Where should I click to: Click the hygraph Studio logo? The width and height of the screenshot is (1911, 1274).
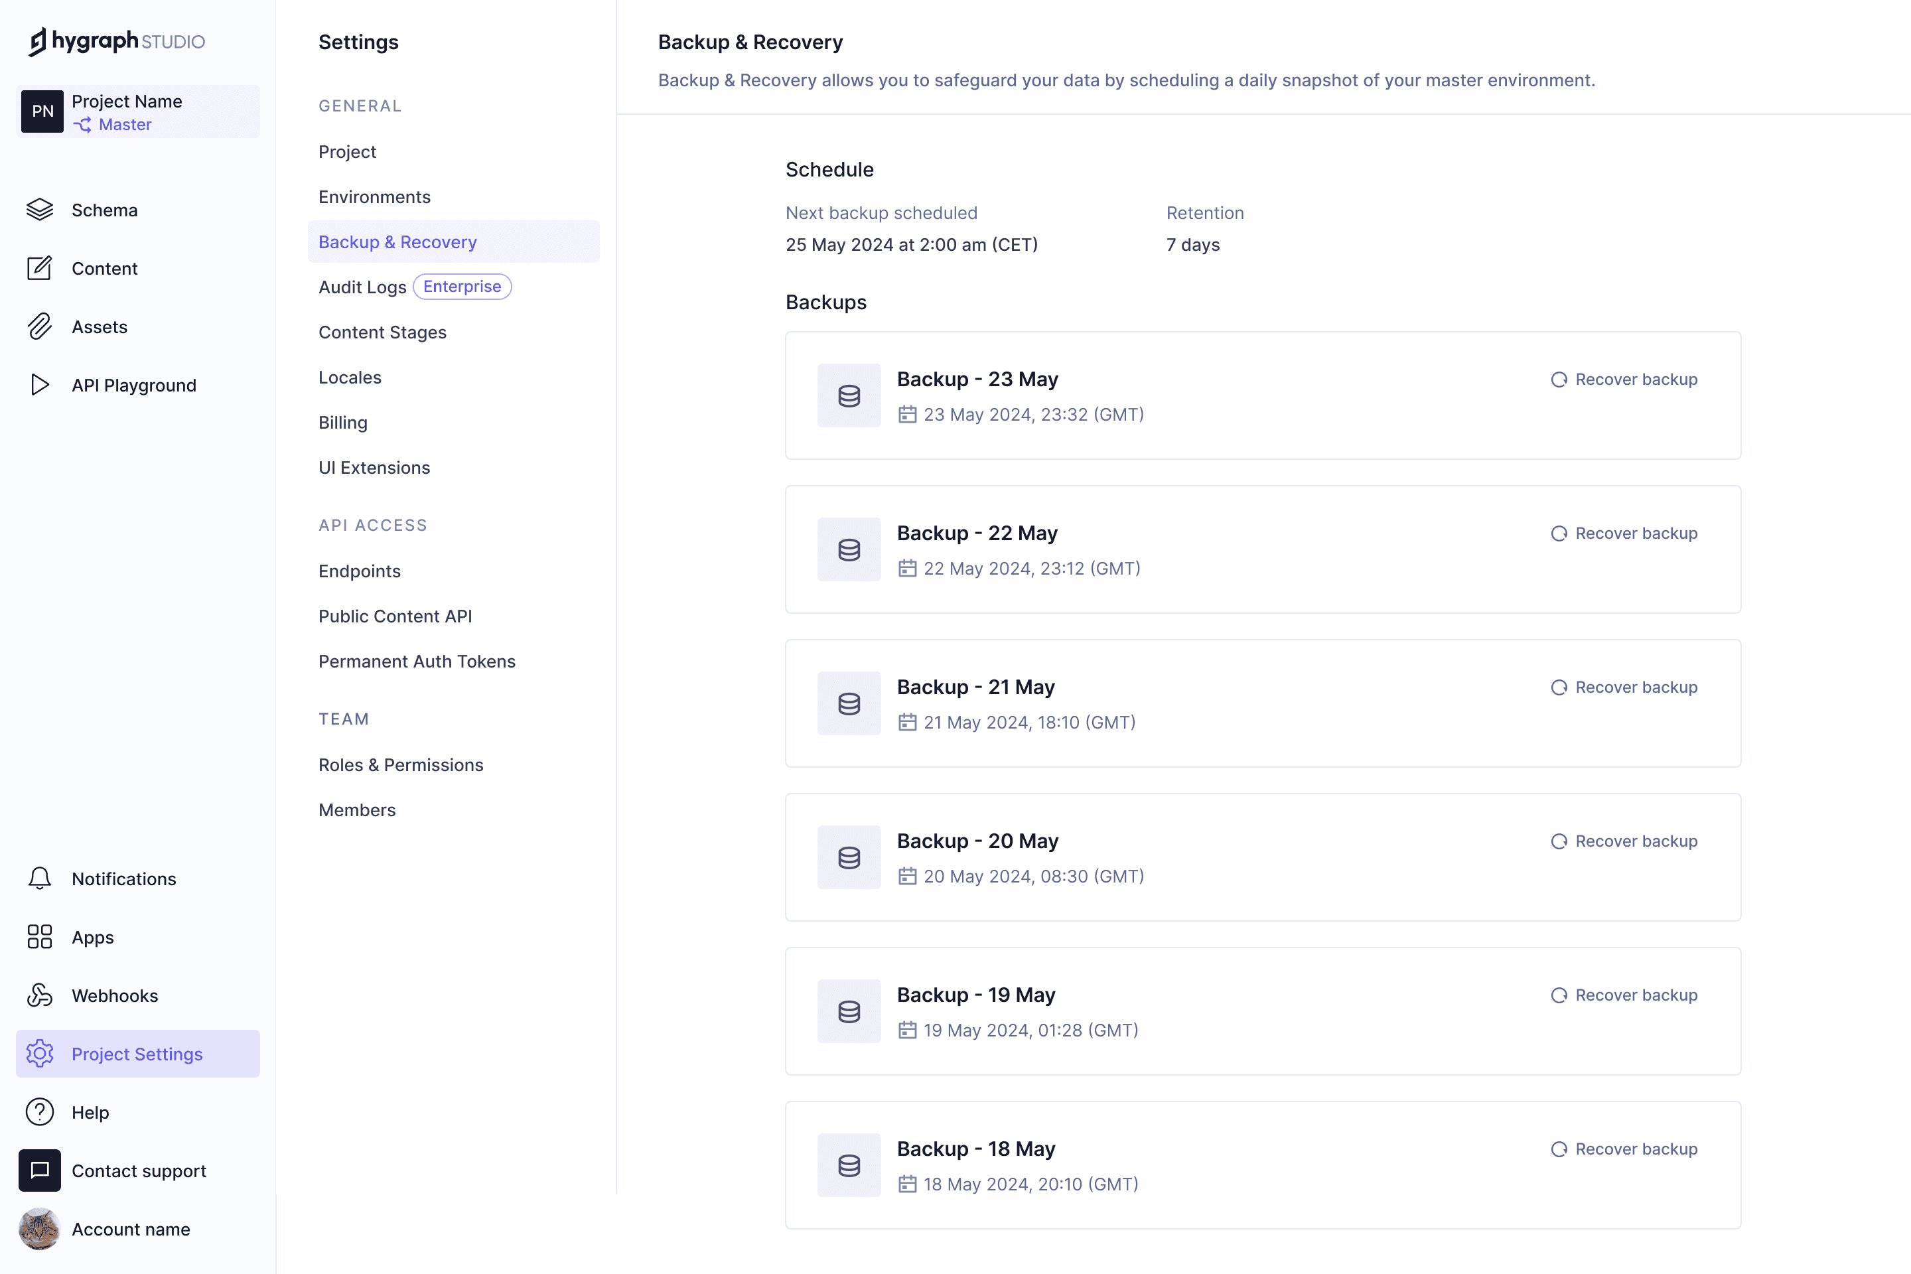pyautogui.click(x=117, y=40)
